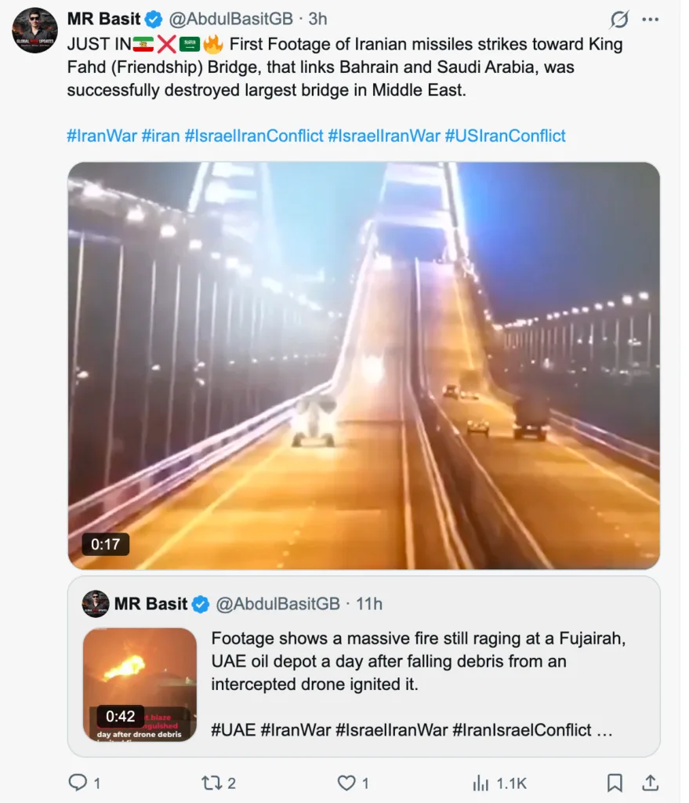Open the #IranWar hashtag link

pos(102,136)
